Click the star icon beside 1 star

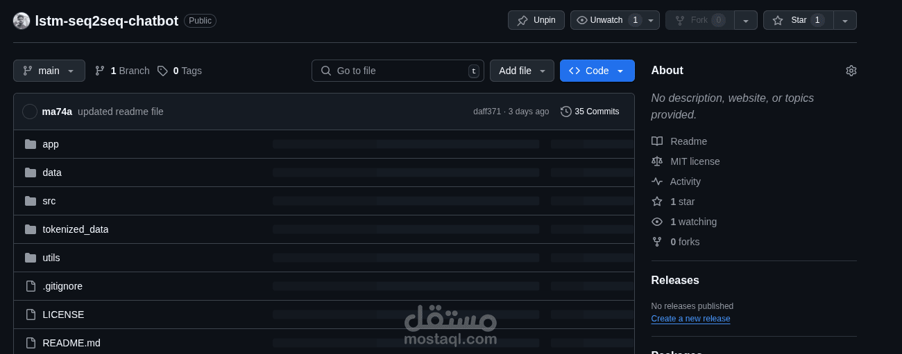(x=657, y=202)
